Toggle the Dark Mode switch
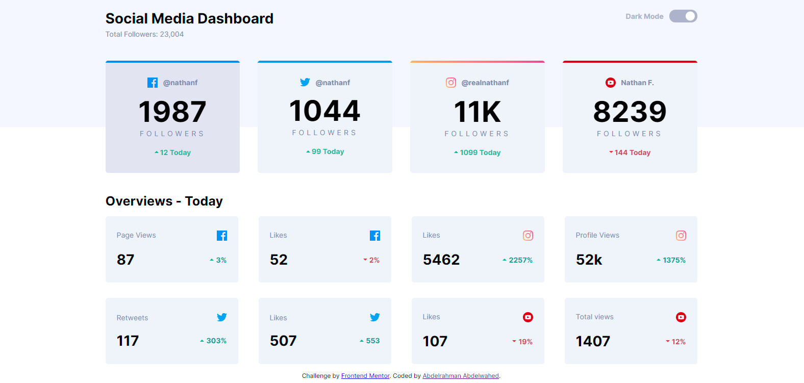804x383 pixels. click(683, 16)
